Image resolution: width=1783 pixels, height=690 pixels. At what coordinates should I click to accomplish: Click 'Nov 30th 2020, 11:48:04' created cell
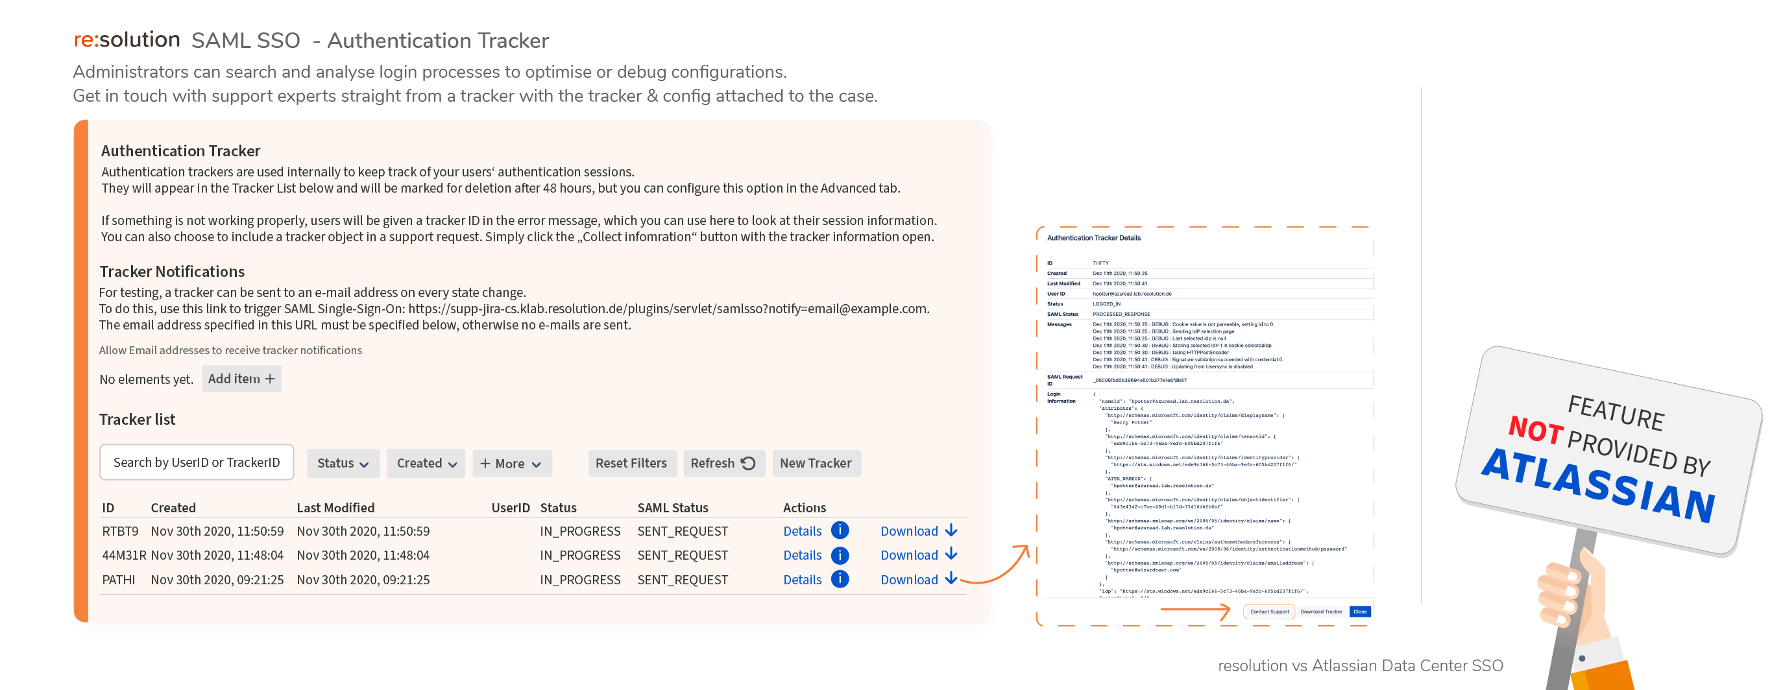pos(217,555)
